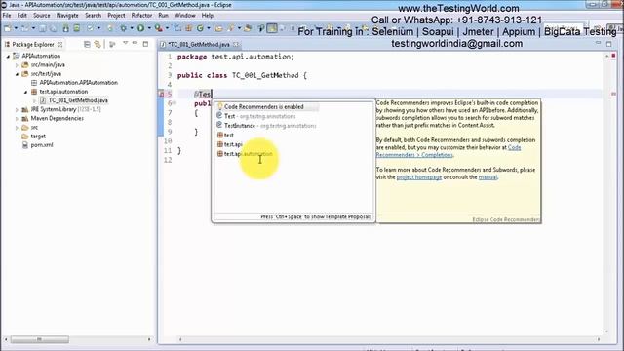The image size is (624, 351).
Task: Open the File menu
Action: (7, 16)
